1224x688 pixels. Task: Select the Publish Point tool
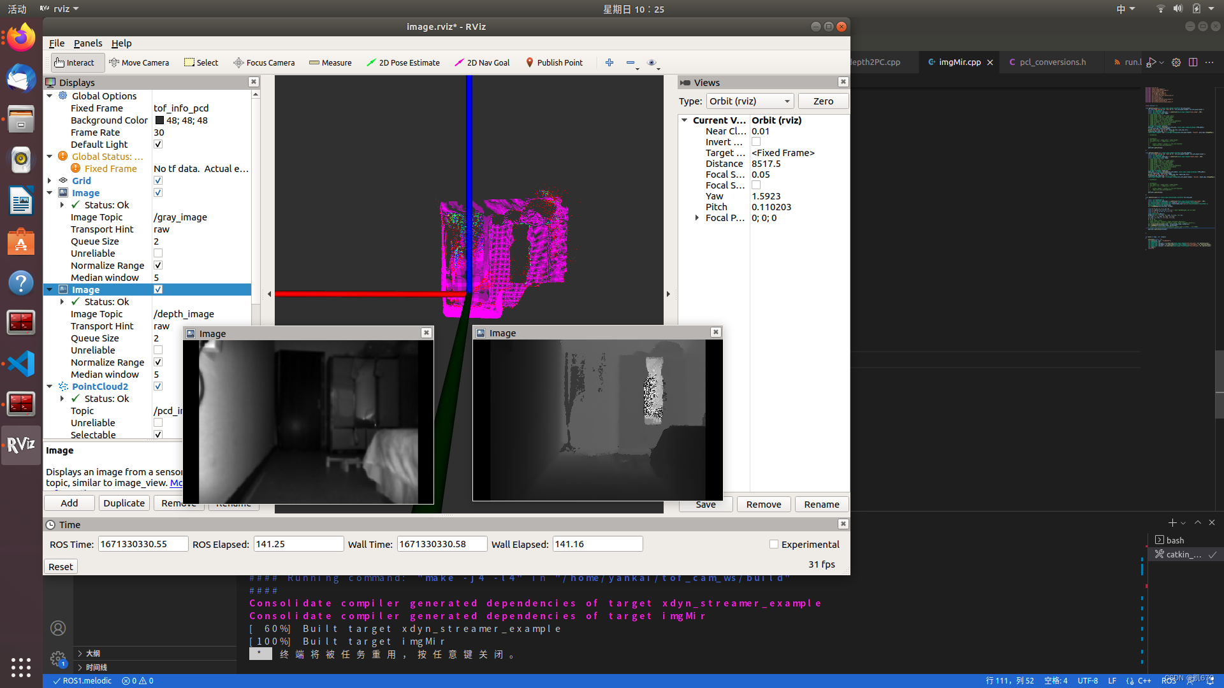tap(554, 62)
